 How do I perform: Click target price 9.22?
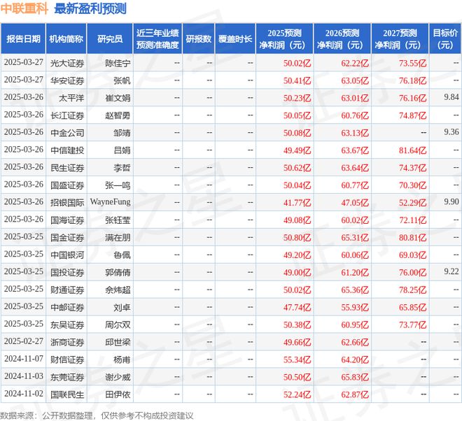click(x=451, y=271)
